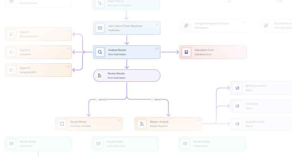Click the envelope icon in Alert Users of Data Readiness
292x157 pixels.
click(x=100, y=28)
